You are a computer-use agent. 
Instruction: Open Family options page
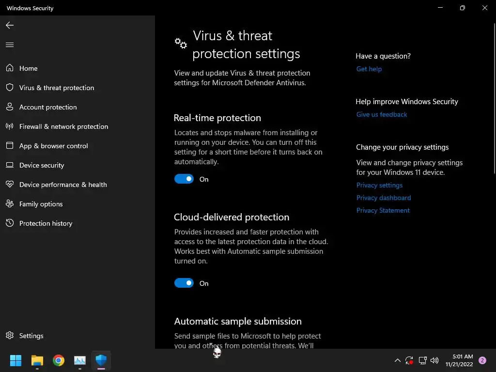(x=41, y=204)
